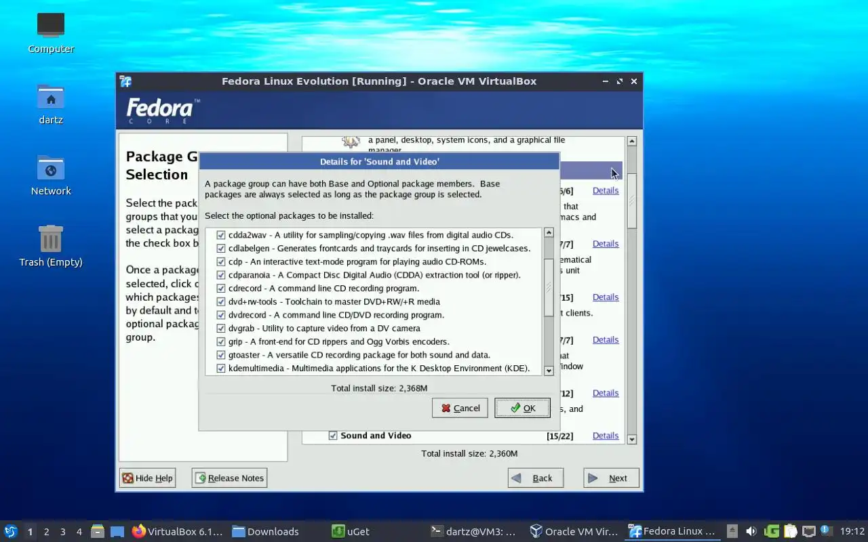Toggle the cdparanoia package checkbox
This screenshot has height=542, width=868.
pos(220,275)
